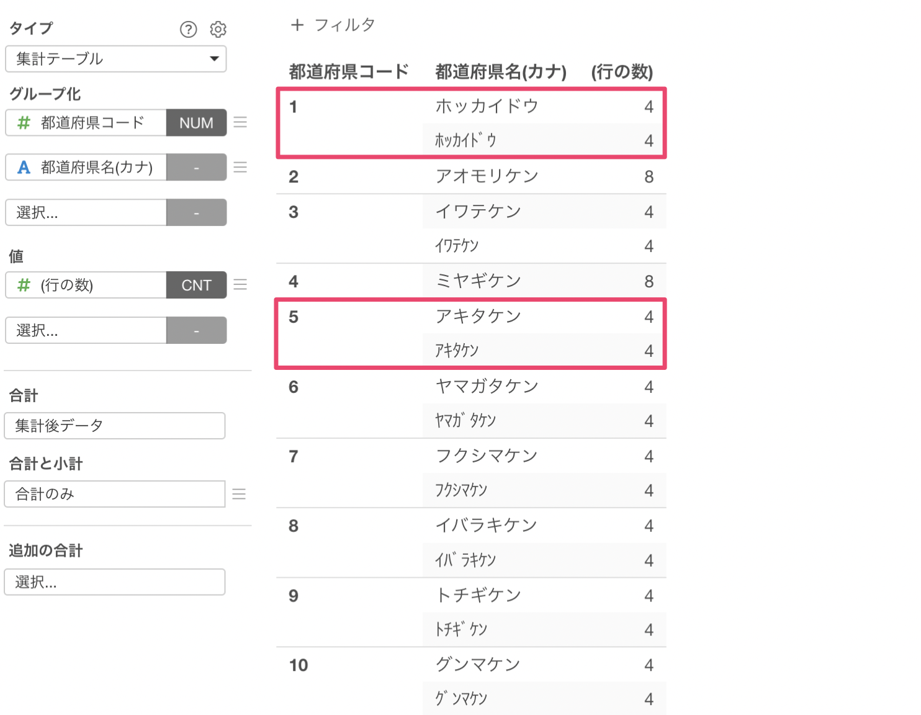Click the hamburger menu beside 合計のみ
The width and height of the screenshot is (921, 715).
239,494
